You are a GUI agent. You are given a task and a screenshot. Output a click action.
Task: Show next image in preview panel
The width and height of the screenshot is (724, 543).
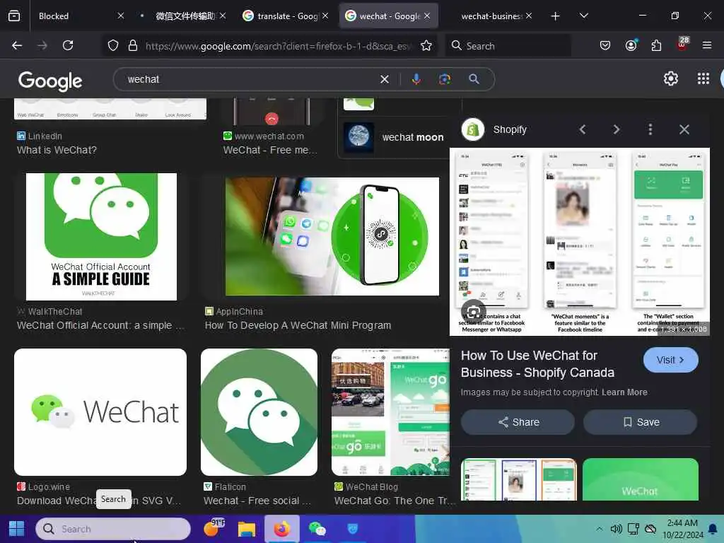pos(616,130)
